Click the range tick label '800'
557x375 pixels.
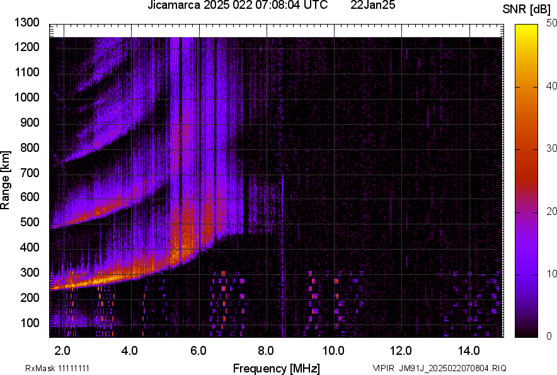pyautogui.click(x=30, y=147)
